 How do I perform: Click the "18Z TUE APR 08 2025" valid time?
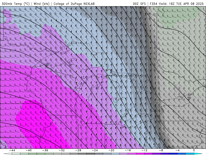[x=186, y=4]
